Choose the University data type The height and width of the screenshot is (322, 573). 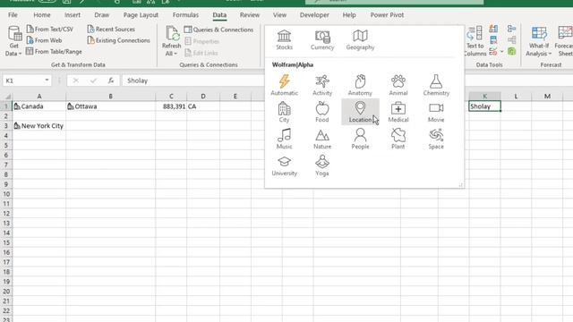pos(284,165)
